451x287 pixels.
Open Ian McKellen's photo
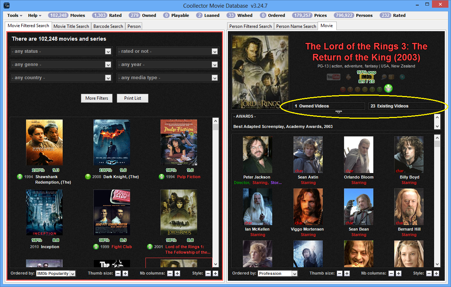tap(257, 207)
